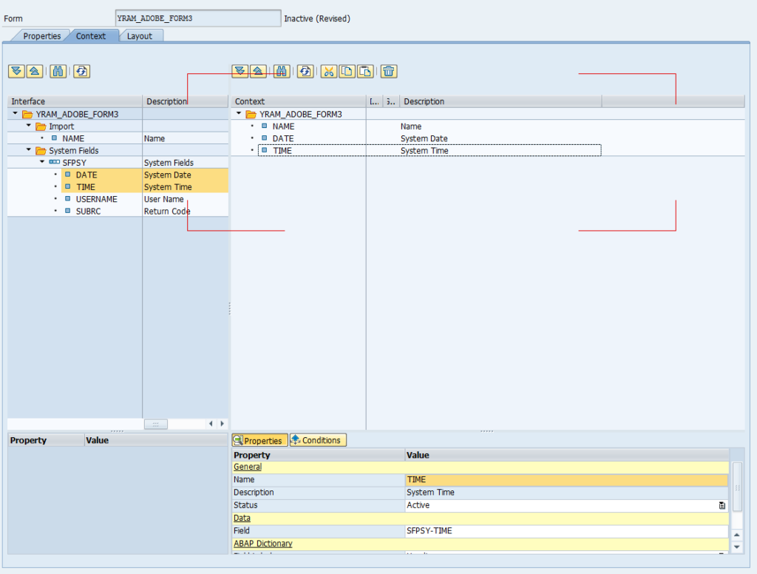
Task: Click the Data section link
Action: point(242,518)
